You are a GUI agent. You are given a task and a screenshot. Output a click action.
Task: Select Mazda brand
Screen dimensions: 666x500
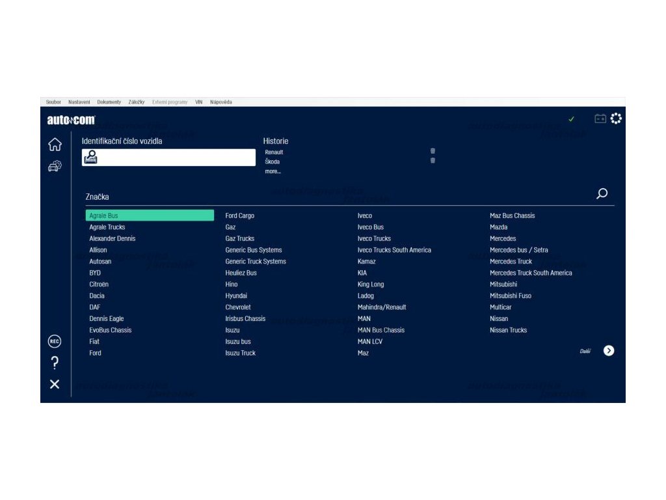pyautogui.click(x=499, y=227)
